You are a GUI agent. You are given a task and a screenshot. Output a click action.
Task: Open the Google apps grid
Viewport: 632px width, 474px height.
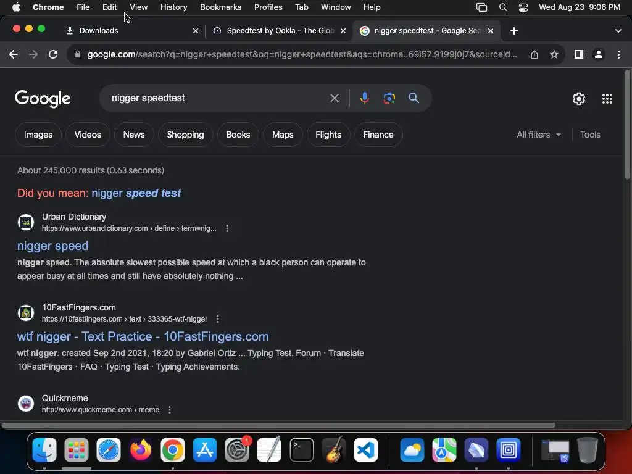(x=607, y=99)
